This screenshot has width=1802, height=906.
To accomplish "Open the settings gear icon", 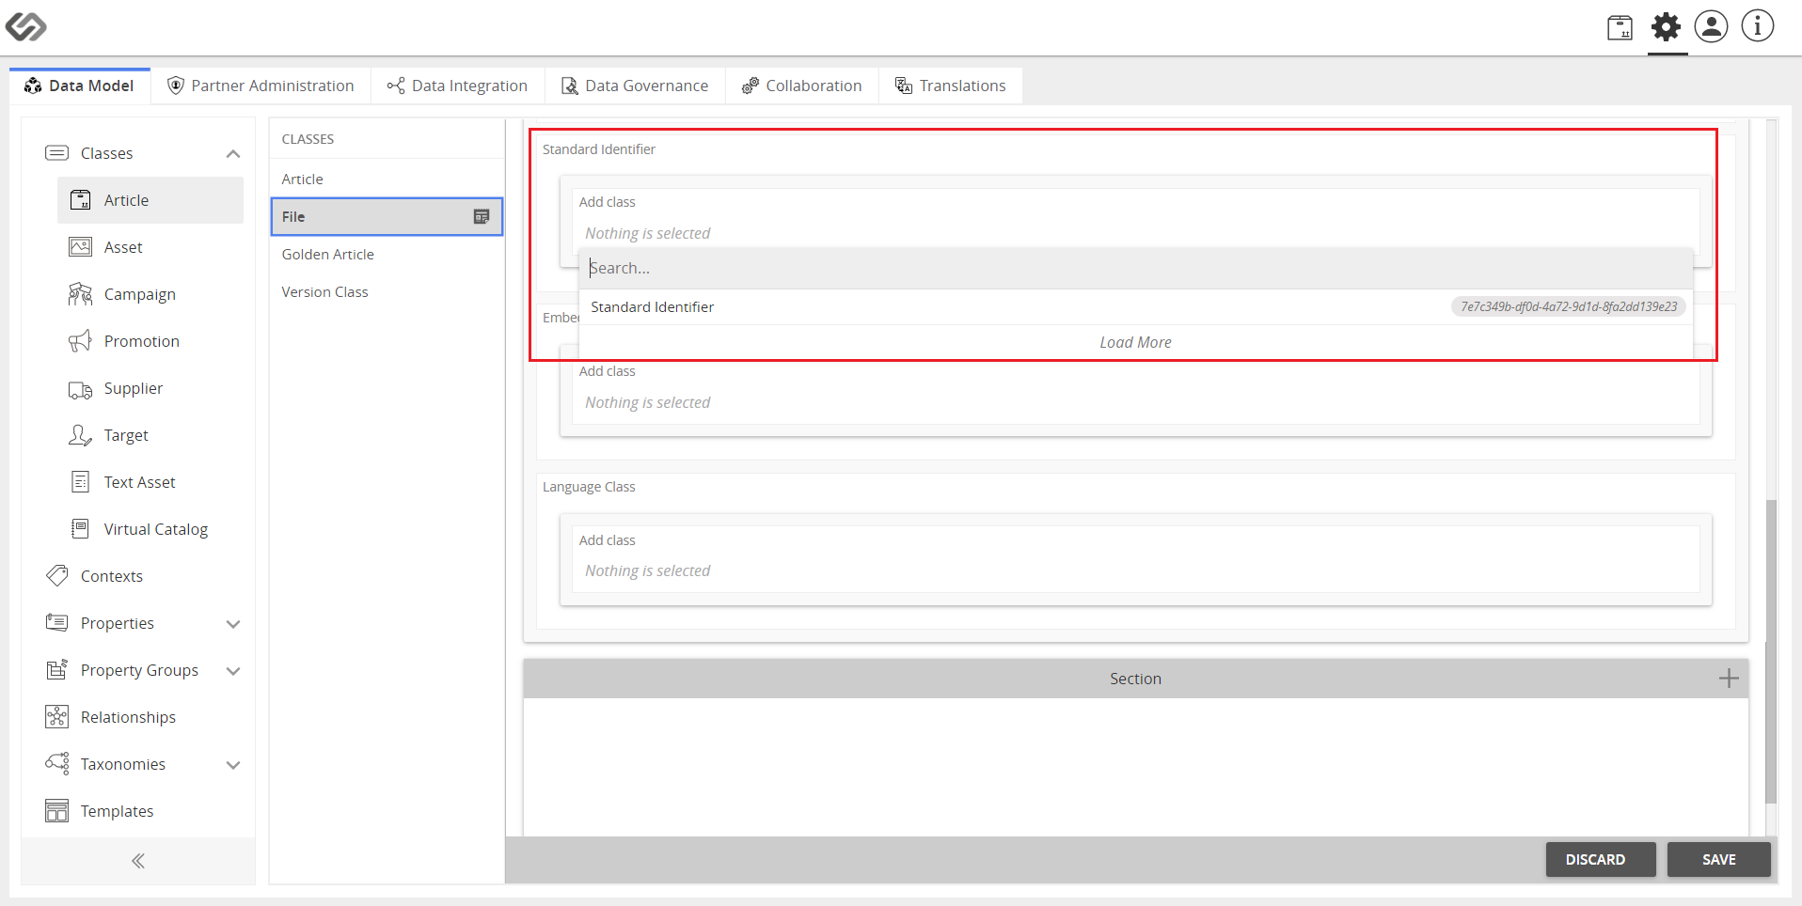I will tap(1666, 26).
